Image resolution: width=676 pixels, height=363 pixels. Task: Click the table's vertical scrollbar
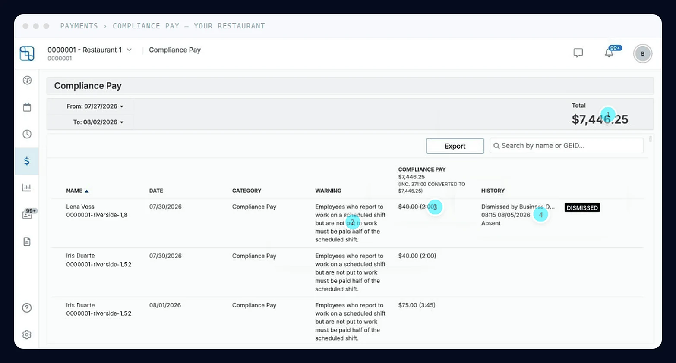(x=650, y=139)
